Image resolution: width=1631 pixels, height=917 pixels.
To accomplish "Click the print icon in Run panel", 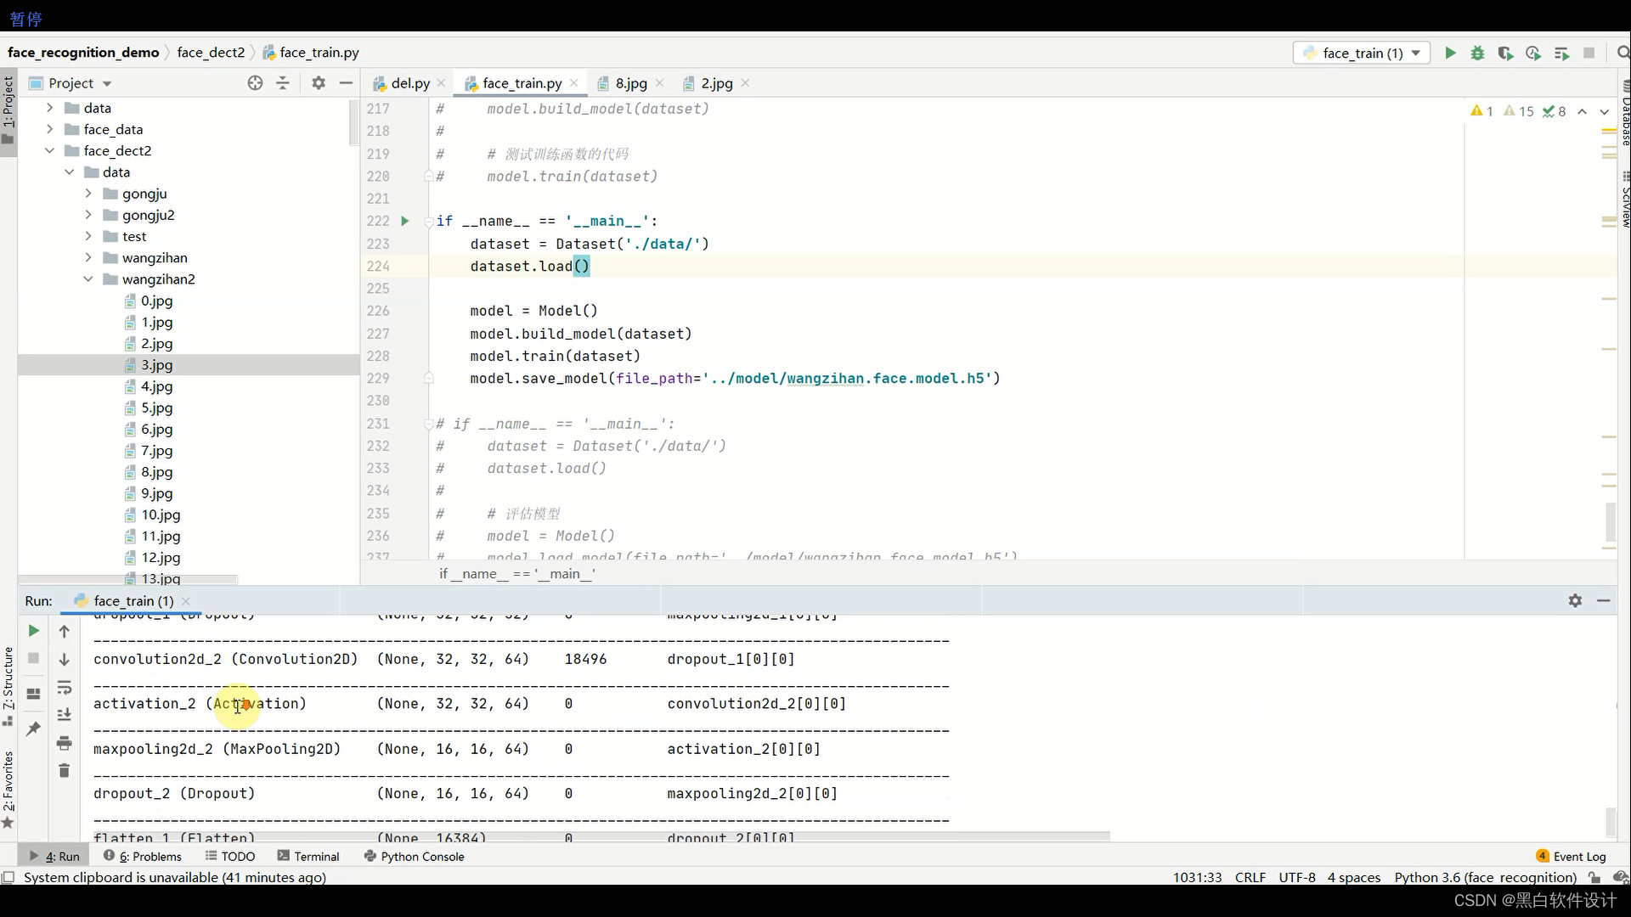I will pos(64,743).
